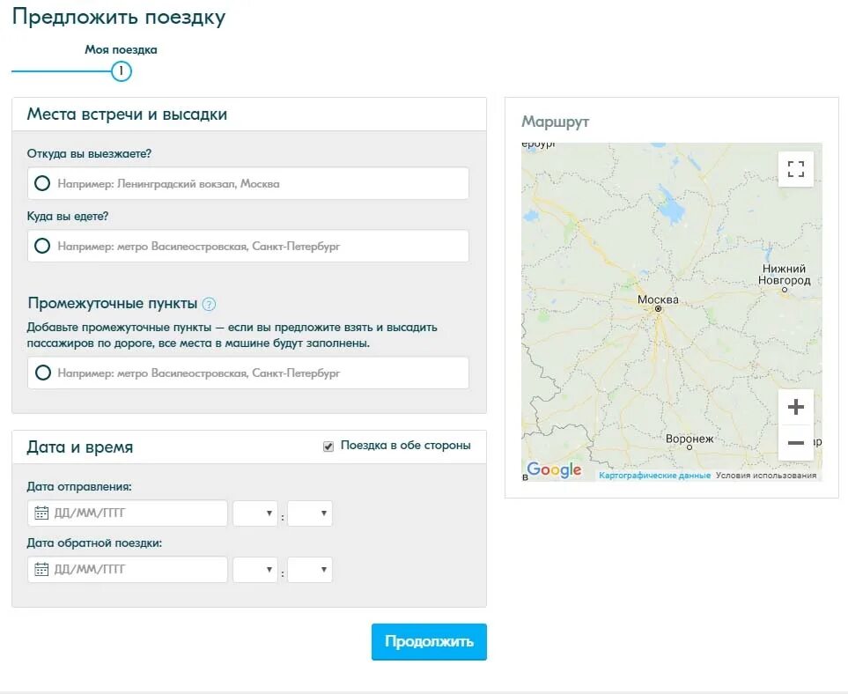Open the Картографические данные link
Viewport: 848px width, 694px height.
coord(654,476)
